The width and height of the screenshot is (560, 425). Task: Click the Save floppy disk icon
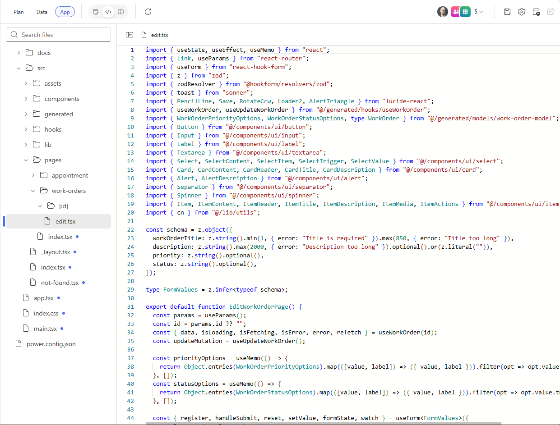point(507,12)
